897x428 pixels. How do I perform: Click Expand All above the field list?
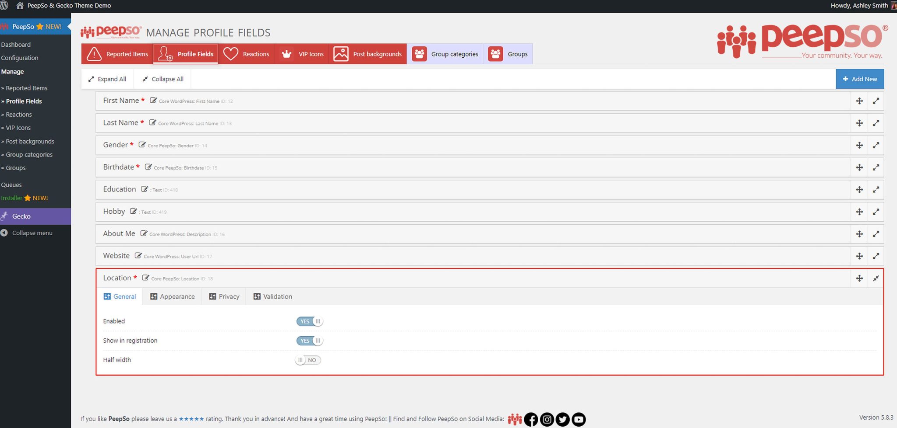click(x=107, y=79)
